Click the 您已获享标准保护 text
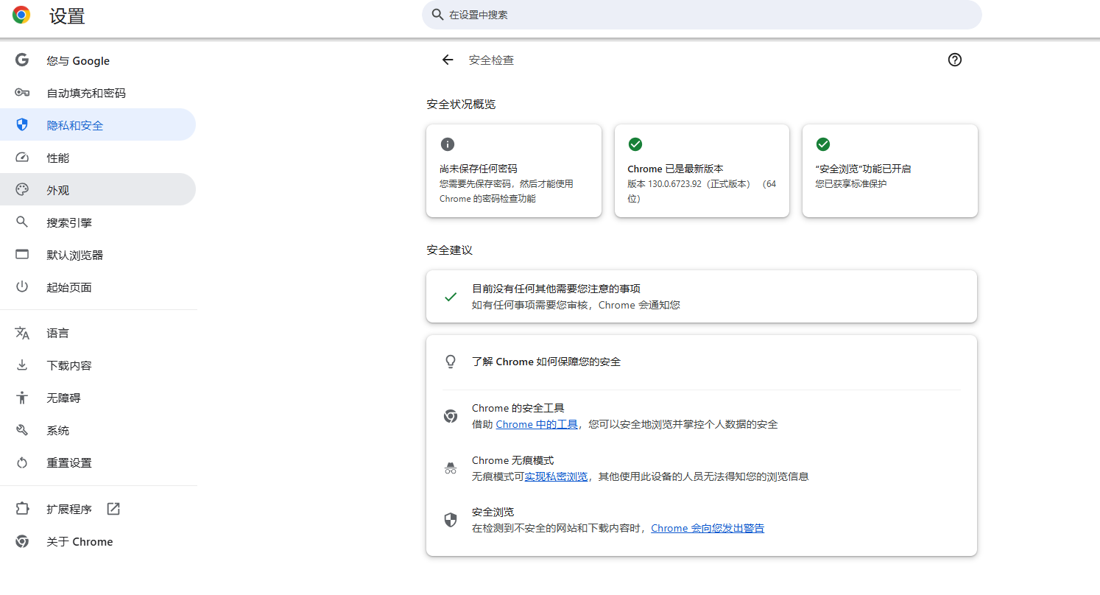Image resolution: width=1100 pixels, height=595 pixels. pos(850,184)
